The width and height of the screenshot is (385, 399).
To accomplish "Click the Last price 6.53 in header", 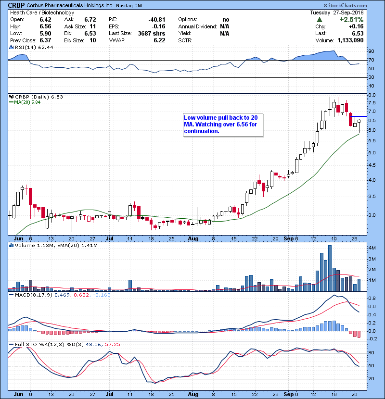I will (x=358, y=33).
